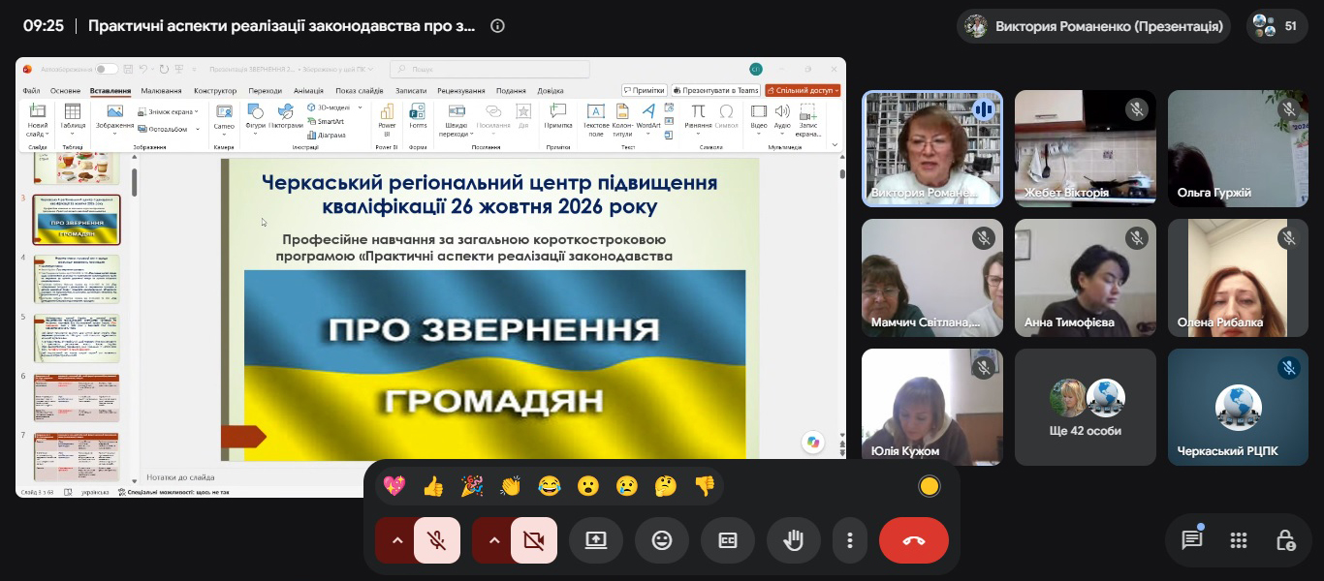Open the Cameo camera feature
This screenshot has height=581, width=1324.
pos(224,118)
